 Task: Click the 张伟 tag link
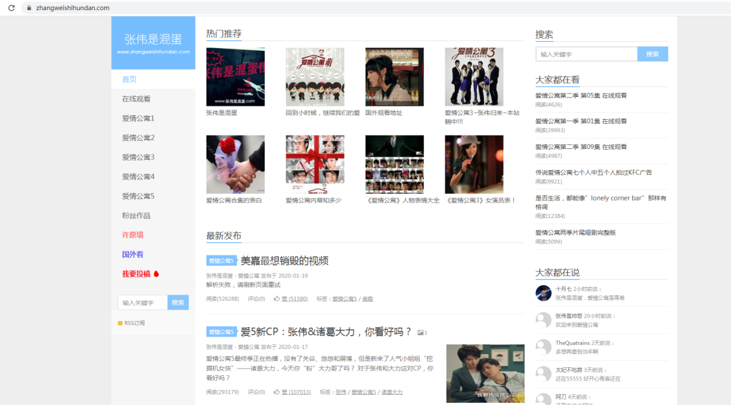(340, 392)
